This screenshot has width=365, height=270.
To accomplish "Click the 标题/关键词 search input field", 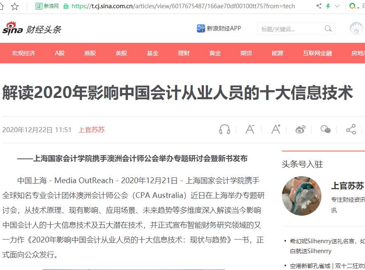I will click(291, 29).
